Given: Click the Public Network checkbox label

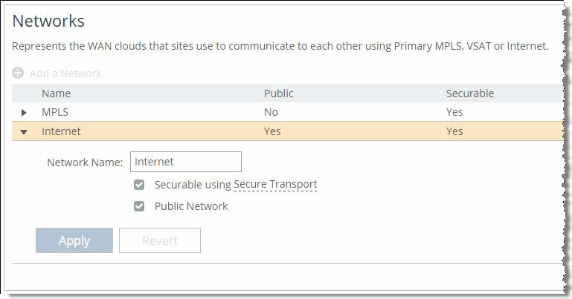Looking at the screenshot, I should 191,206.
